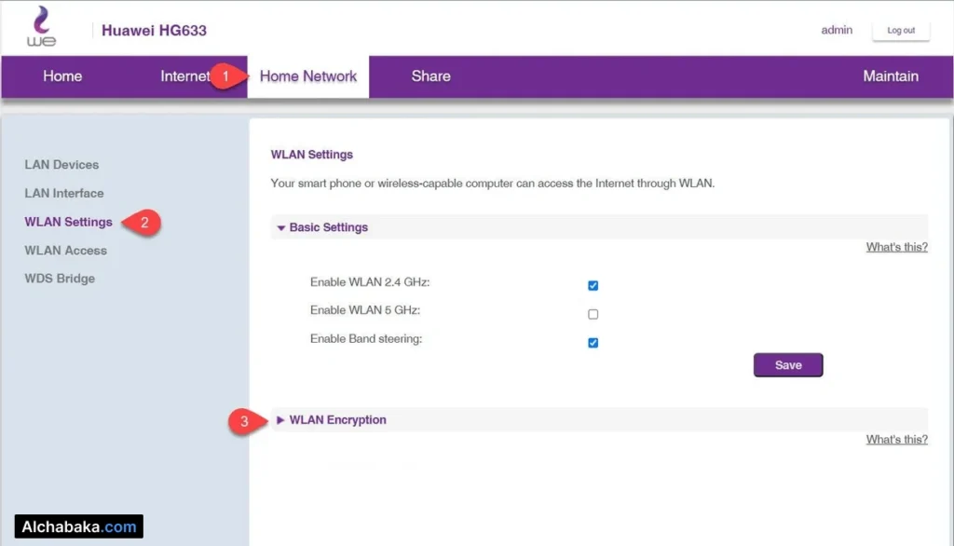Collapse the Basic Settings section
The width and height of the screenshot is (954, 546).
point(321,226)
